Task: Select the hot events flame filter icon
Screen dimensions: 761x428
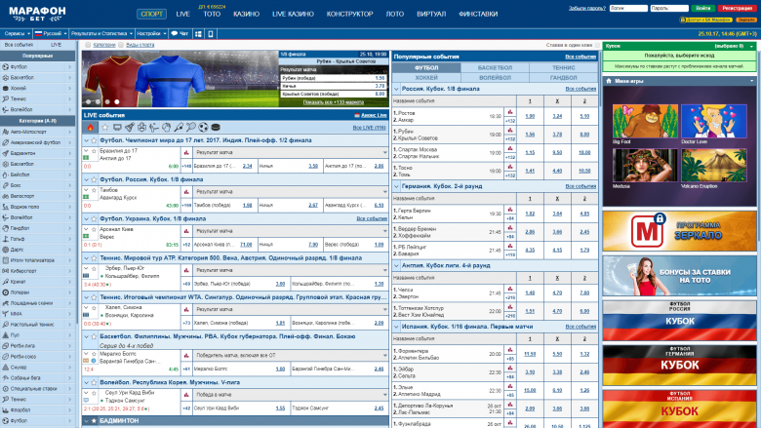Action: [x=91, y=128]
